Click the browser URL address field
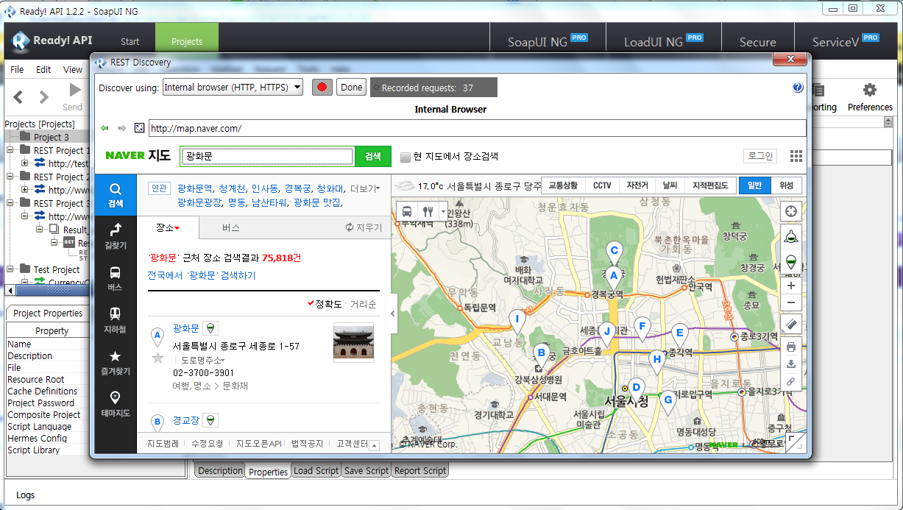Image resolution: width=903 pixels, height=510 pixels. tap(476, 128)
